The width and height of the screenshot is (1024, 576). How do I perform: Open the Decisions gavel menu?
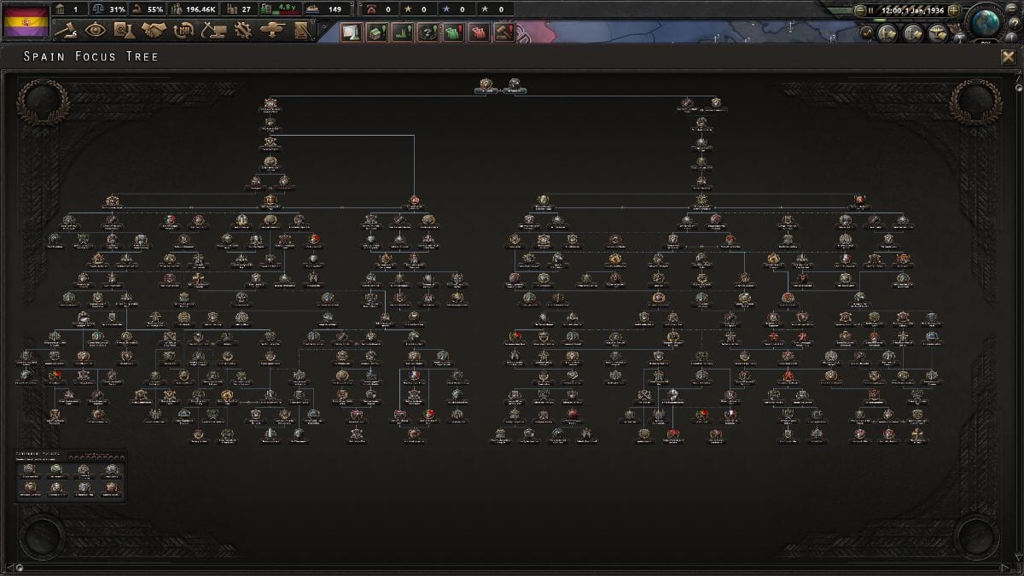point(67,32)
